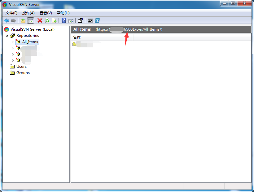The width and height of the screenshot is (254, 192).
Task: Select the Repositories tree item
Action: tap(28, 35)
